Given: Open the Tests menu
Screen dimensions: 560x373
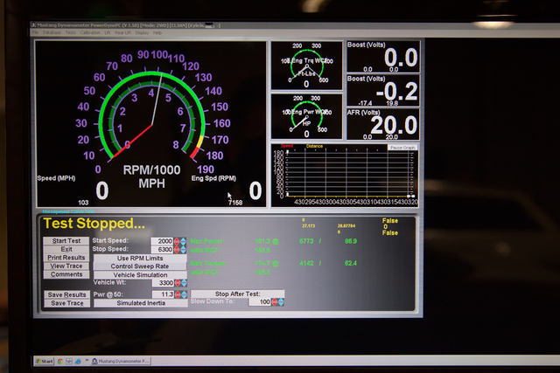Looking at the screenshot, I should [70, 32].
